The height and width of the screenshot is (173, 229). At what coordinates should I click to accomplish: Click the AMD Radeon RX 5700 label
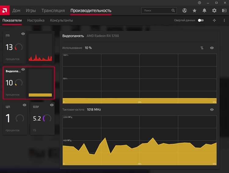(x=103, y=36)
